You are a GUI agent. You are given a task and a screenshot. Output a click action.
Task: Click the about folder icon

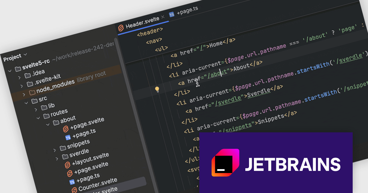56,123
